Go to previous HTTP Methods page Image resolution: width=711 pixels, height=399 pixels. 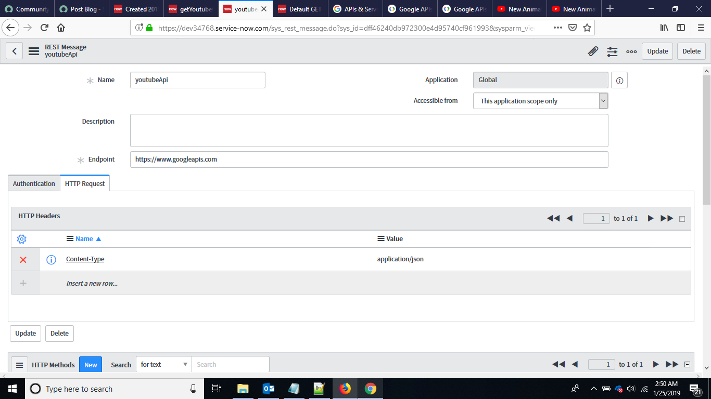(575, 364)
